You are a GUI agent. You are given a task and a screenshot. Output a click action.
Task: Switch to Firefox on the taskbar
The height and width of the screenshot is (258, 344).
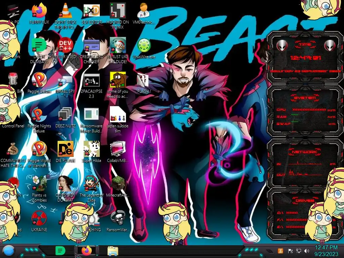(87, 251)
